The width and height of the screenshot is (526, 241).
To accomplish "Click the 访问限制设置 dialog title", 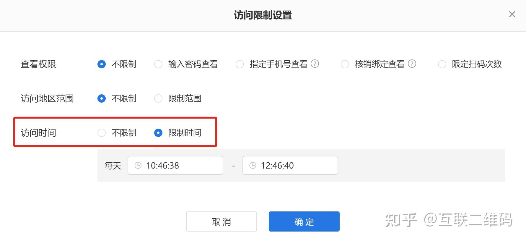I will pyautogui.click(x=263, y=15).
